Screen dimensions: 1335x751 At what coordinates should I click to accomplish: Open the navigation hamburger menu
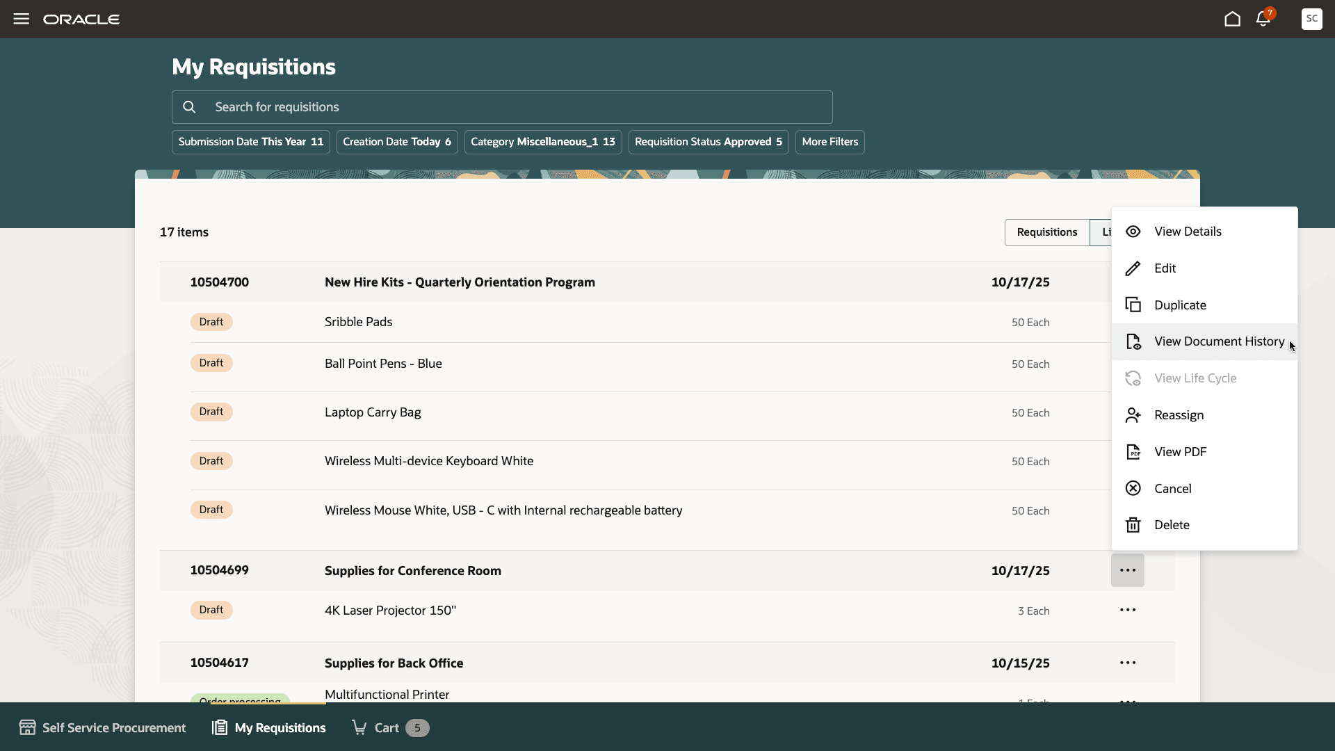click(21, 19)
